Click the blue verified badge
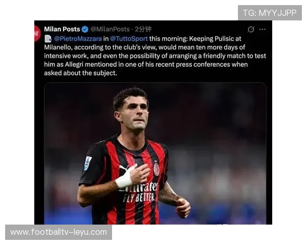This screenshot has height=245, width=307. (x=85, y=29)
